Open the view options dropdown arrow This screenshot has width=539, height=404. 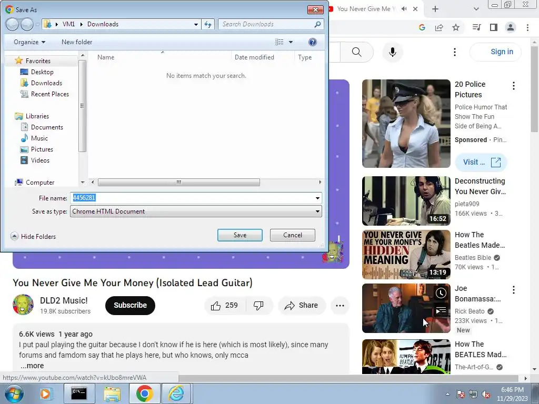coord(291,42)
